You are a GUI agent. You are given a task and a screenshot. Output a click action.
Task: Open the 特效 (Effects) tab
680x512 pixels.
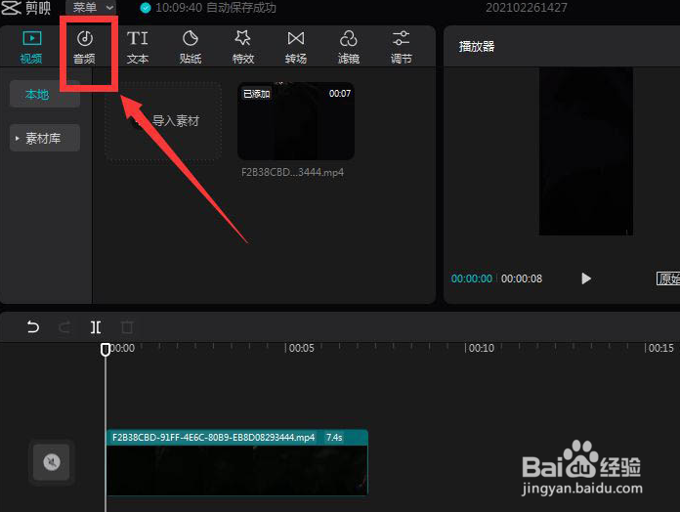243,47
